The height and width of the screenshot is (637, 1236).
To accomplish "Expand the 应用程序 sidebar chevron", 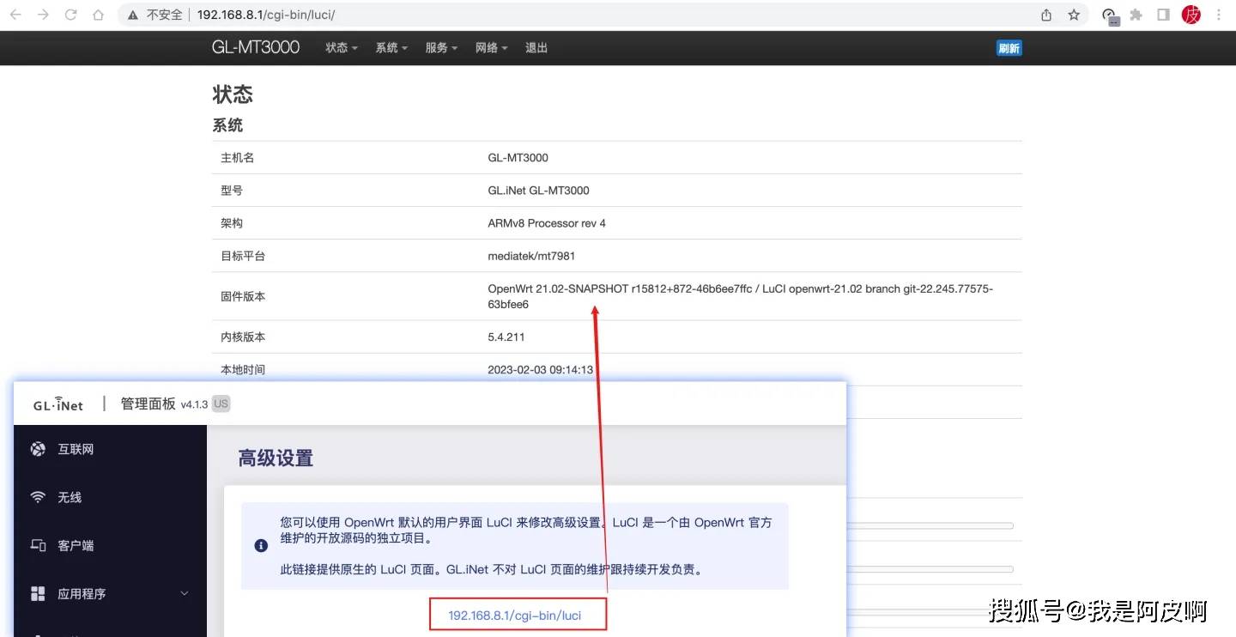I will coord(185,593).
